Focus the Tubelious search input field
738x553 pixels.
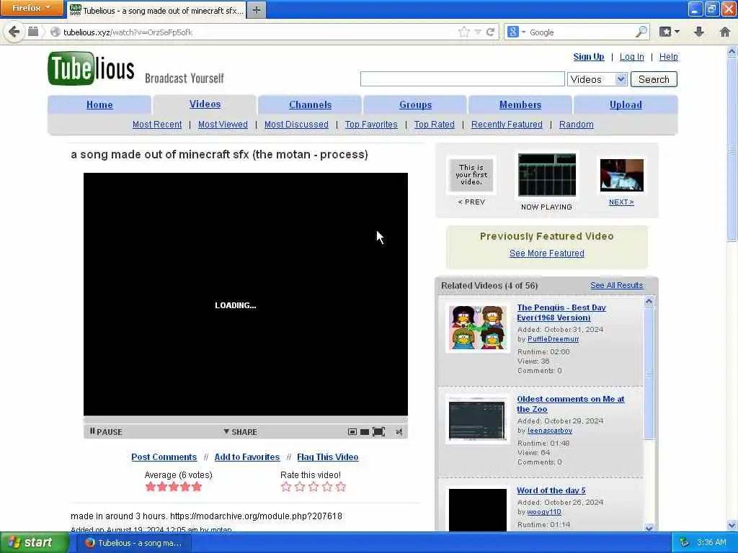pos(462,79)
